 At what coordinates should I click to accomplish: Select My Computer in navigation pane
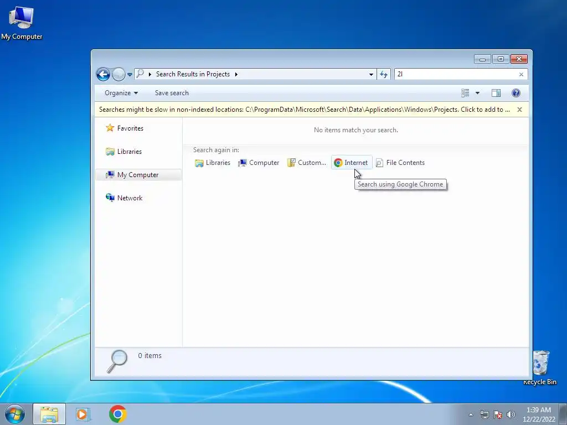click(138, 174)
